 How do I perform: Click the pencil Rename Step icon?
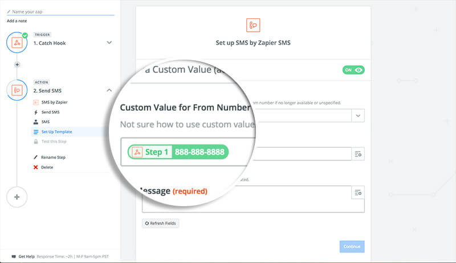coord(35,157)
